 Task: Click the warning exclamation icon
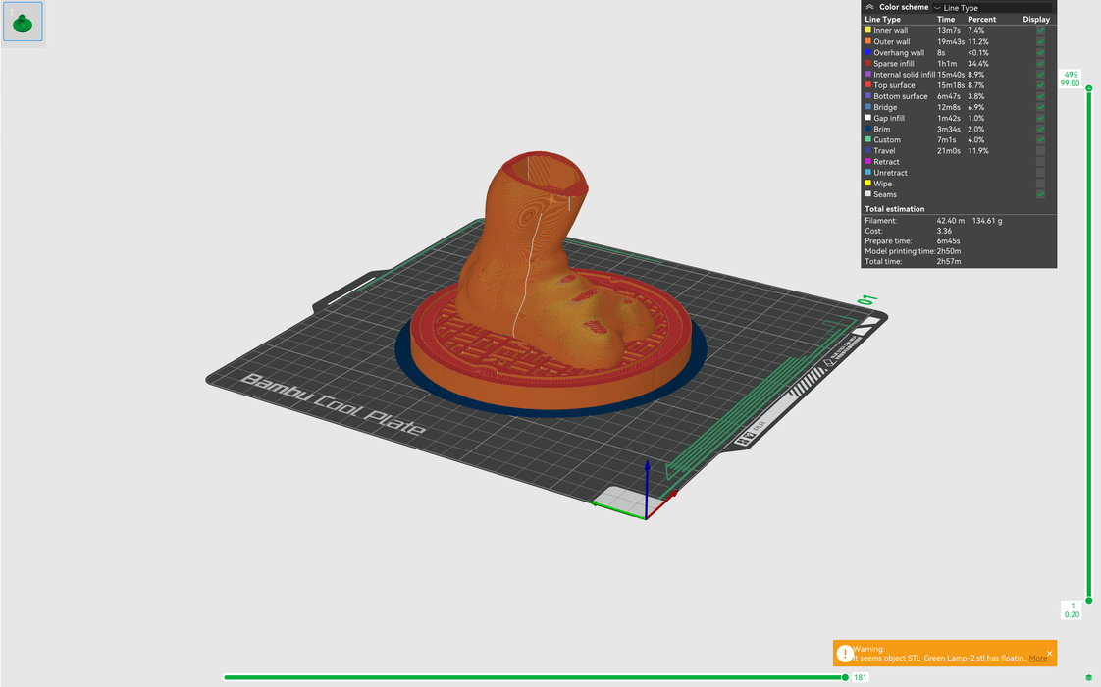(x=844, y=654)
